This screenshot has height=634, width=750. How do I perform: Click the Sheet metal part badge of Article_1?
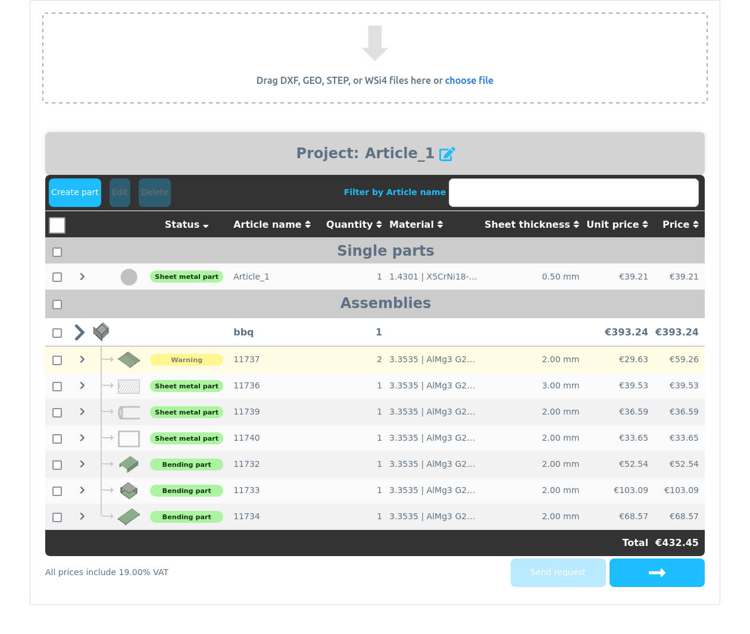coord(186,277)
